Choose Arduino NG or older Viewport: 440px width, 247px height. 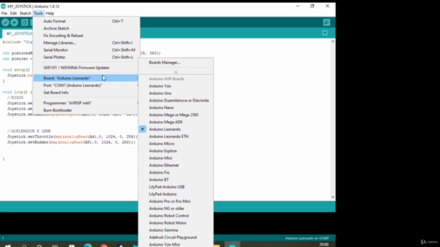pyautogui.click(x=176, y=209)
